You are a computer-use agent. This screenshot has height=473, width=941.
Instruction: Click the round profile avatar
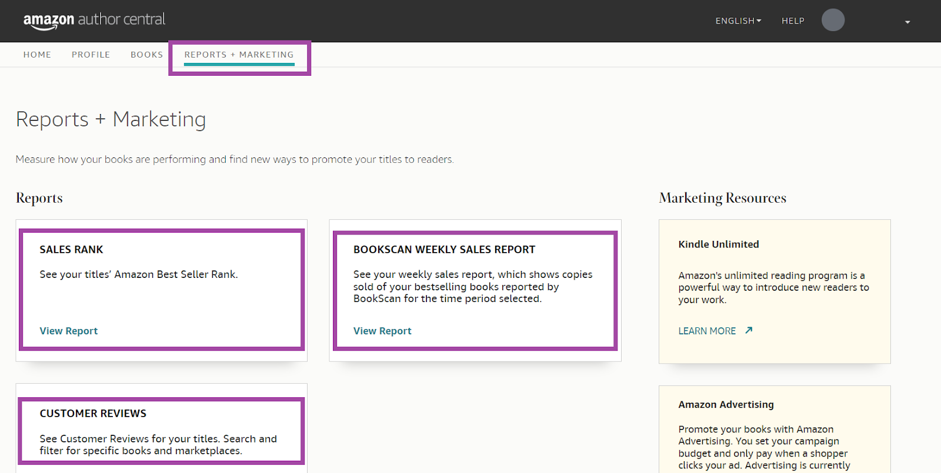coord(833,20)
